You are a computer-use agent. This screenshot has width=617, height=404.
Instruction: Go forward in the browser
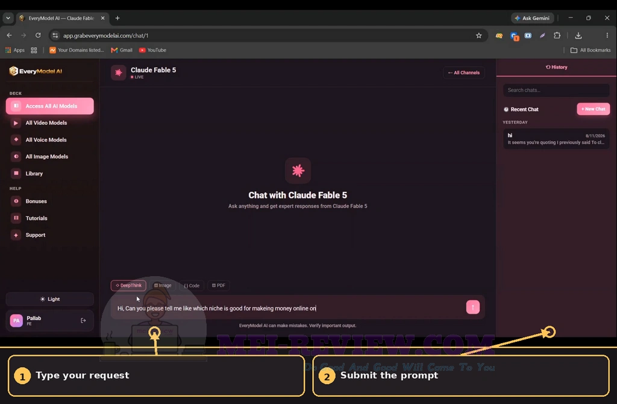pyautogui.click(x=23, y=36)
